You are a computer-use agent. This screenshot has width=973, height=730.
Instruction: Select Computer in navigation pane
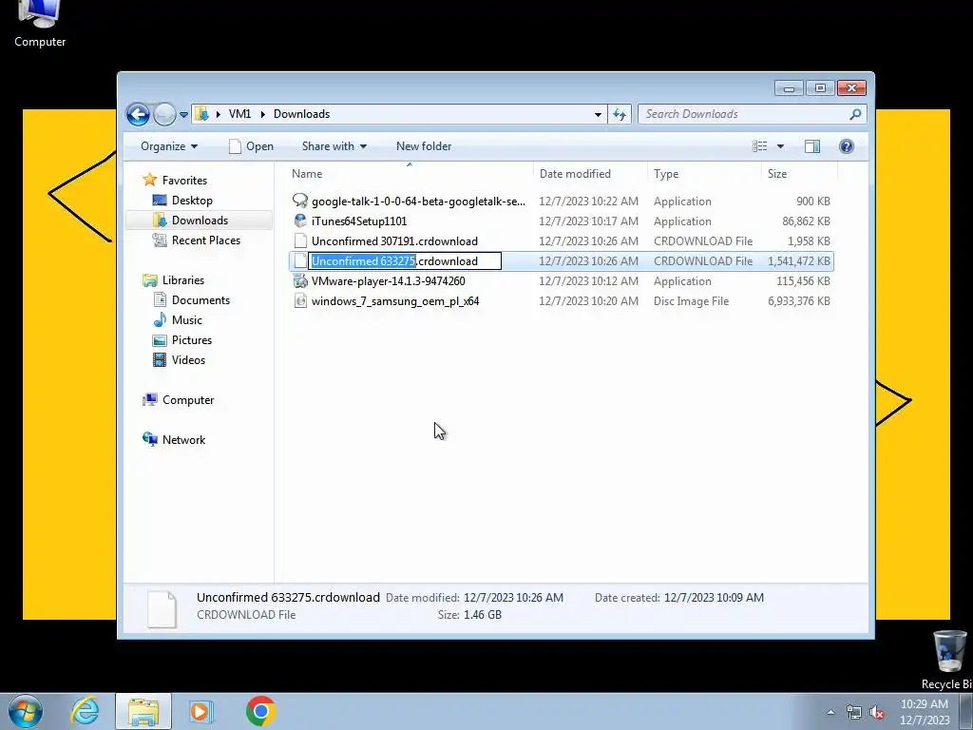pos(188,400)
